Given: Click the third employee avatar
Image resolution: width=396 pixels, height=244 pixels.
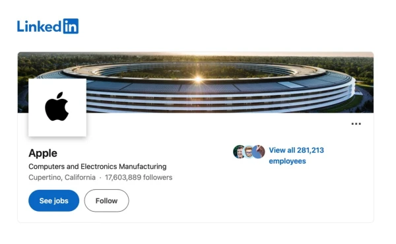Looking at the screenshot, I should [x=258, y=152].
